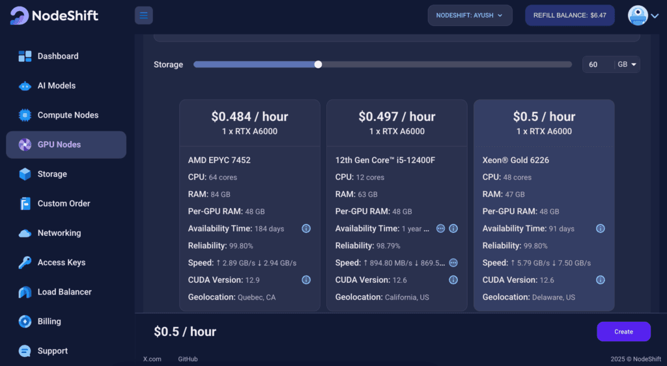Click the Load Balancer icon
Screen dimensions: 667x366
25,292
